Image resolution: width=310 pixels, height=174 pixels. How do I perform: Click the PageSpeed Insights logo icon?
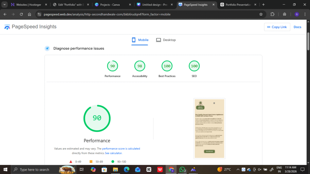pyautogui.click(x=7, y=27)
